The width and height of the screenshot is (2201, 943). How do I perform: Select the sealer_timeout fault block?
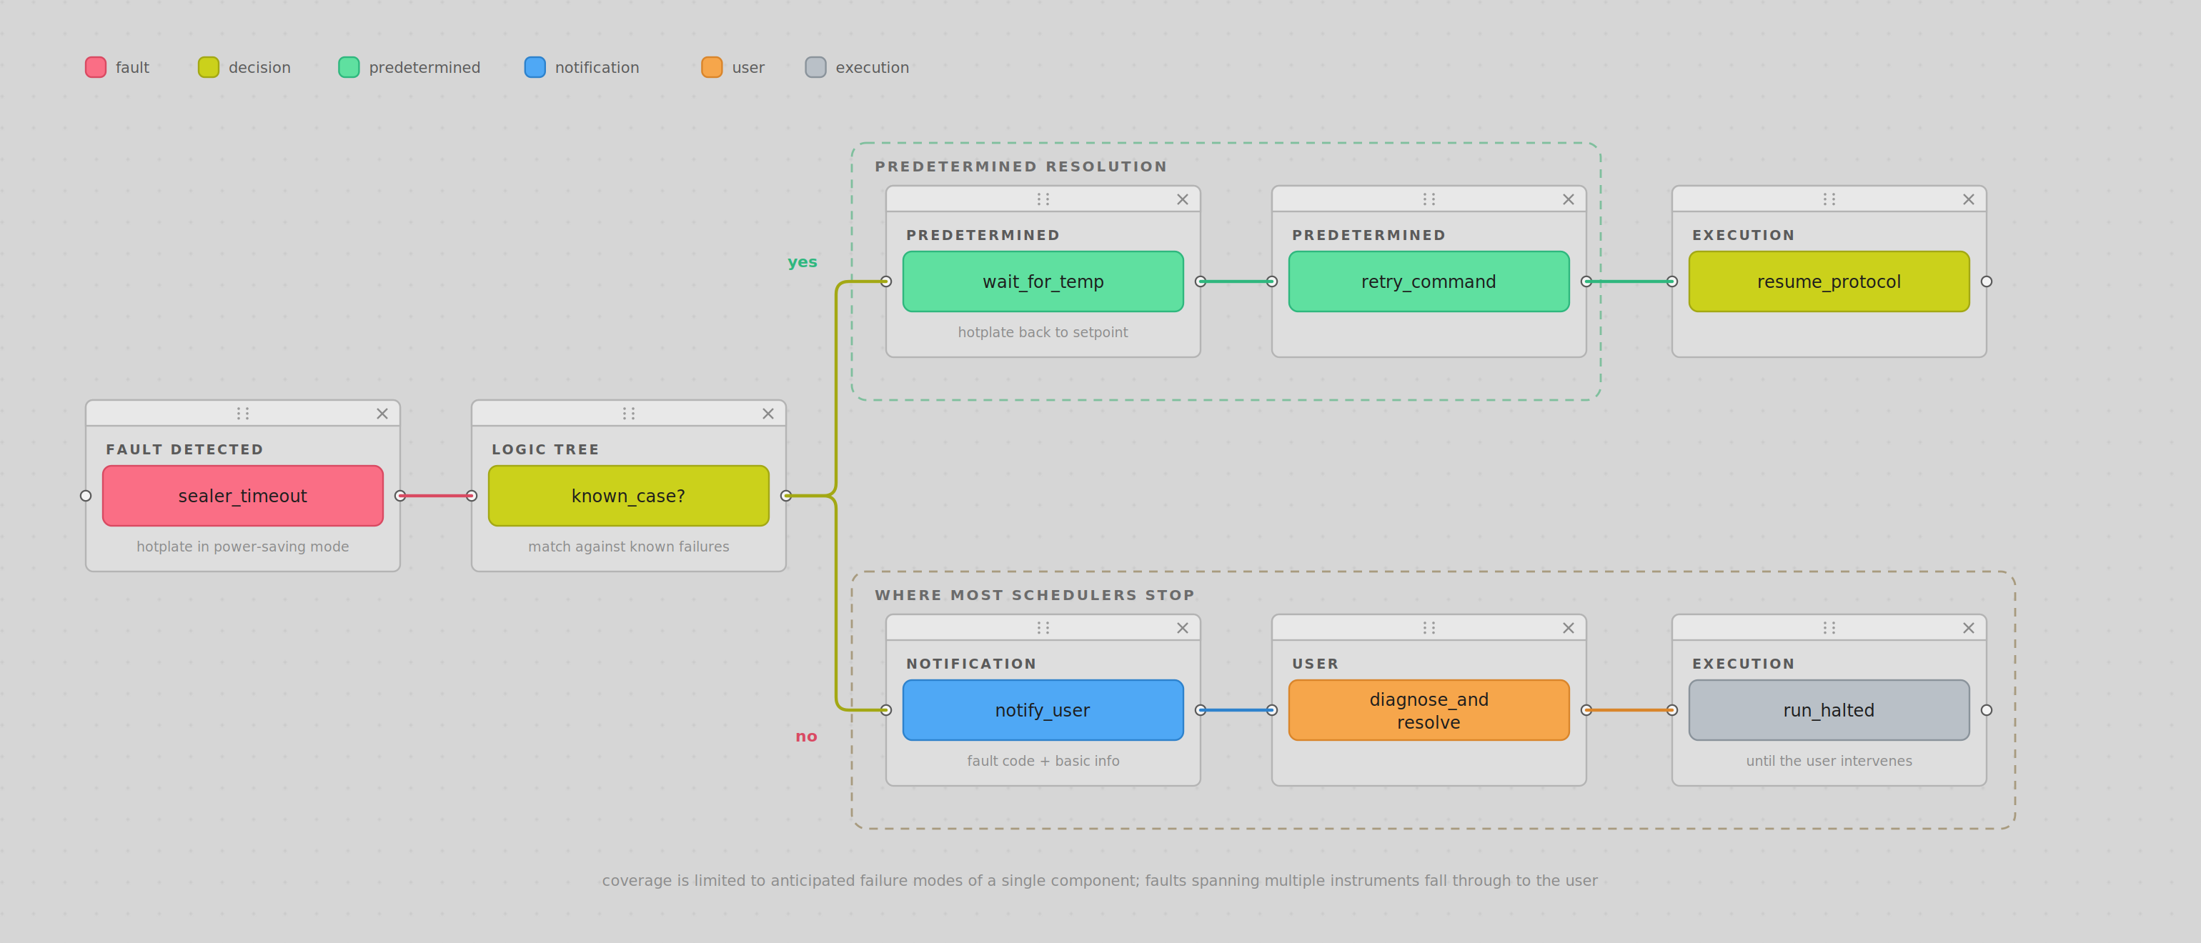[243, 495]
